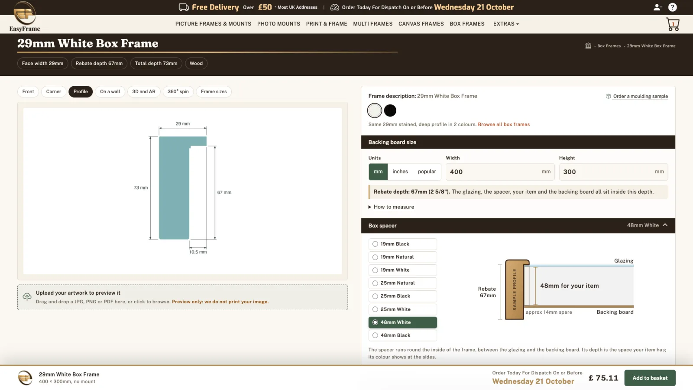Choose the black frame colour swatch
This screenshot has width=693, height=390.
pyautogui.click(x=390, y=110)
